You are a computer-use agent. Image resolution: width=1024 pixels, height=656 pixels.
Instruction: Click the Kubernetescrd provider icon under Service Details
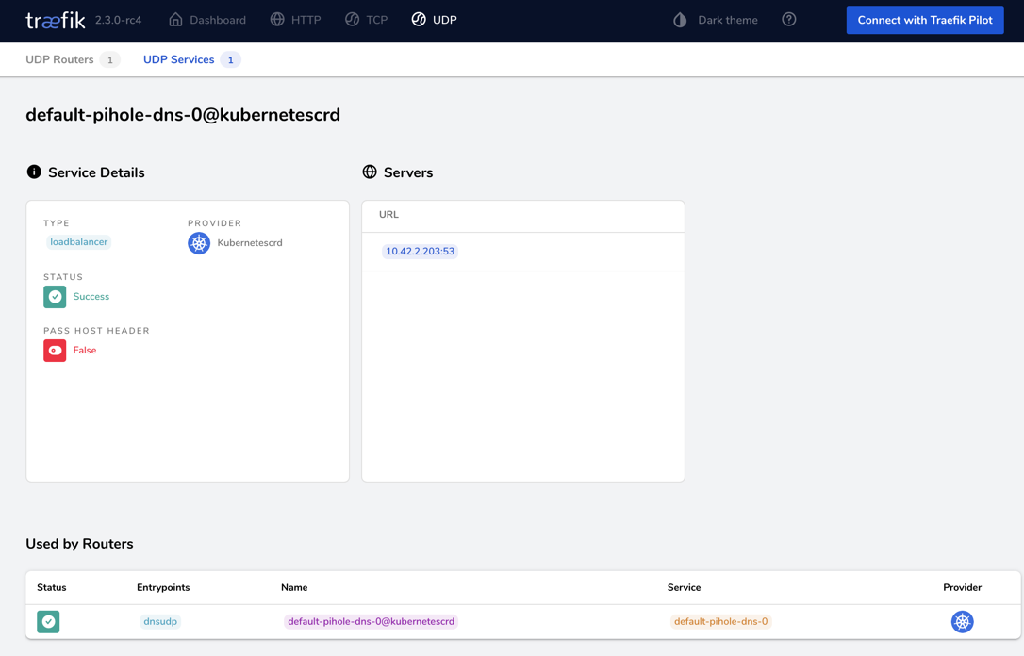tap(198, 242)
